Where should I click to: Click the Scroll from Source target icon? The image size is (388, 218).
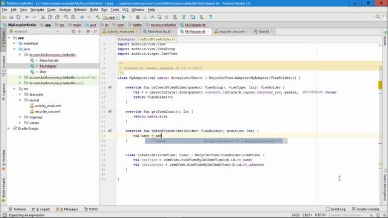[x=73, y=31]
